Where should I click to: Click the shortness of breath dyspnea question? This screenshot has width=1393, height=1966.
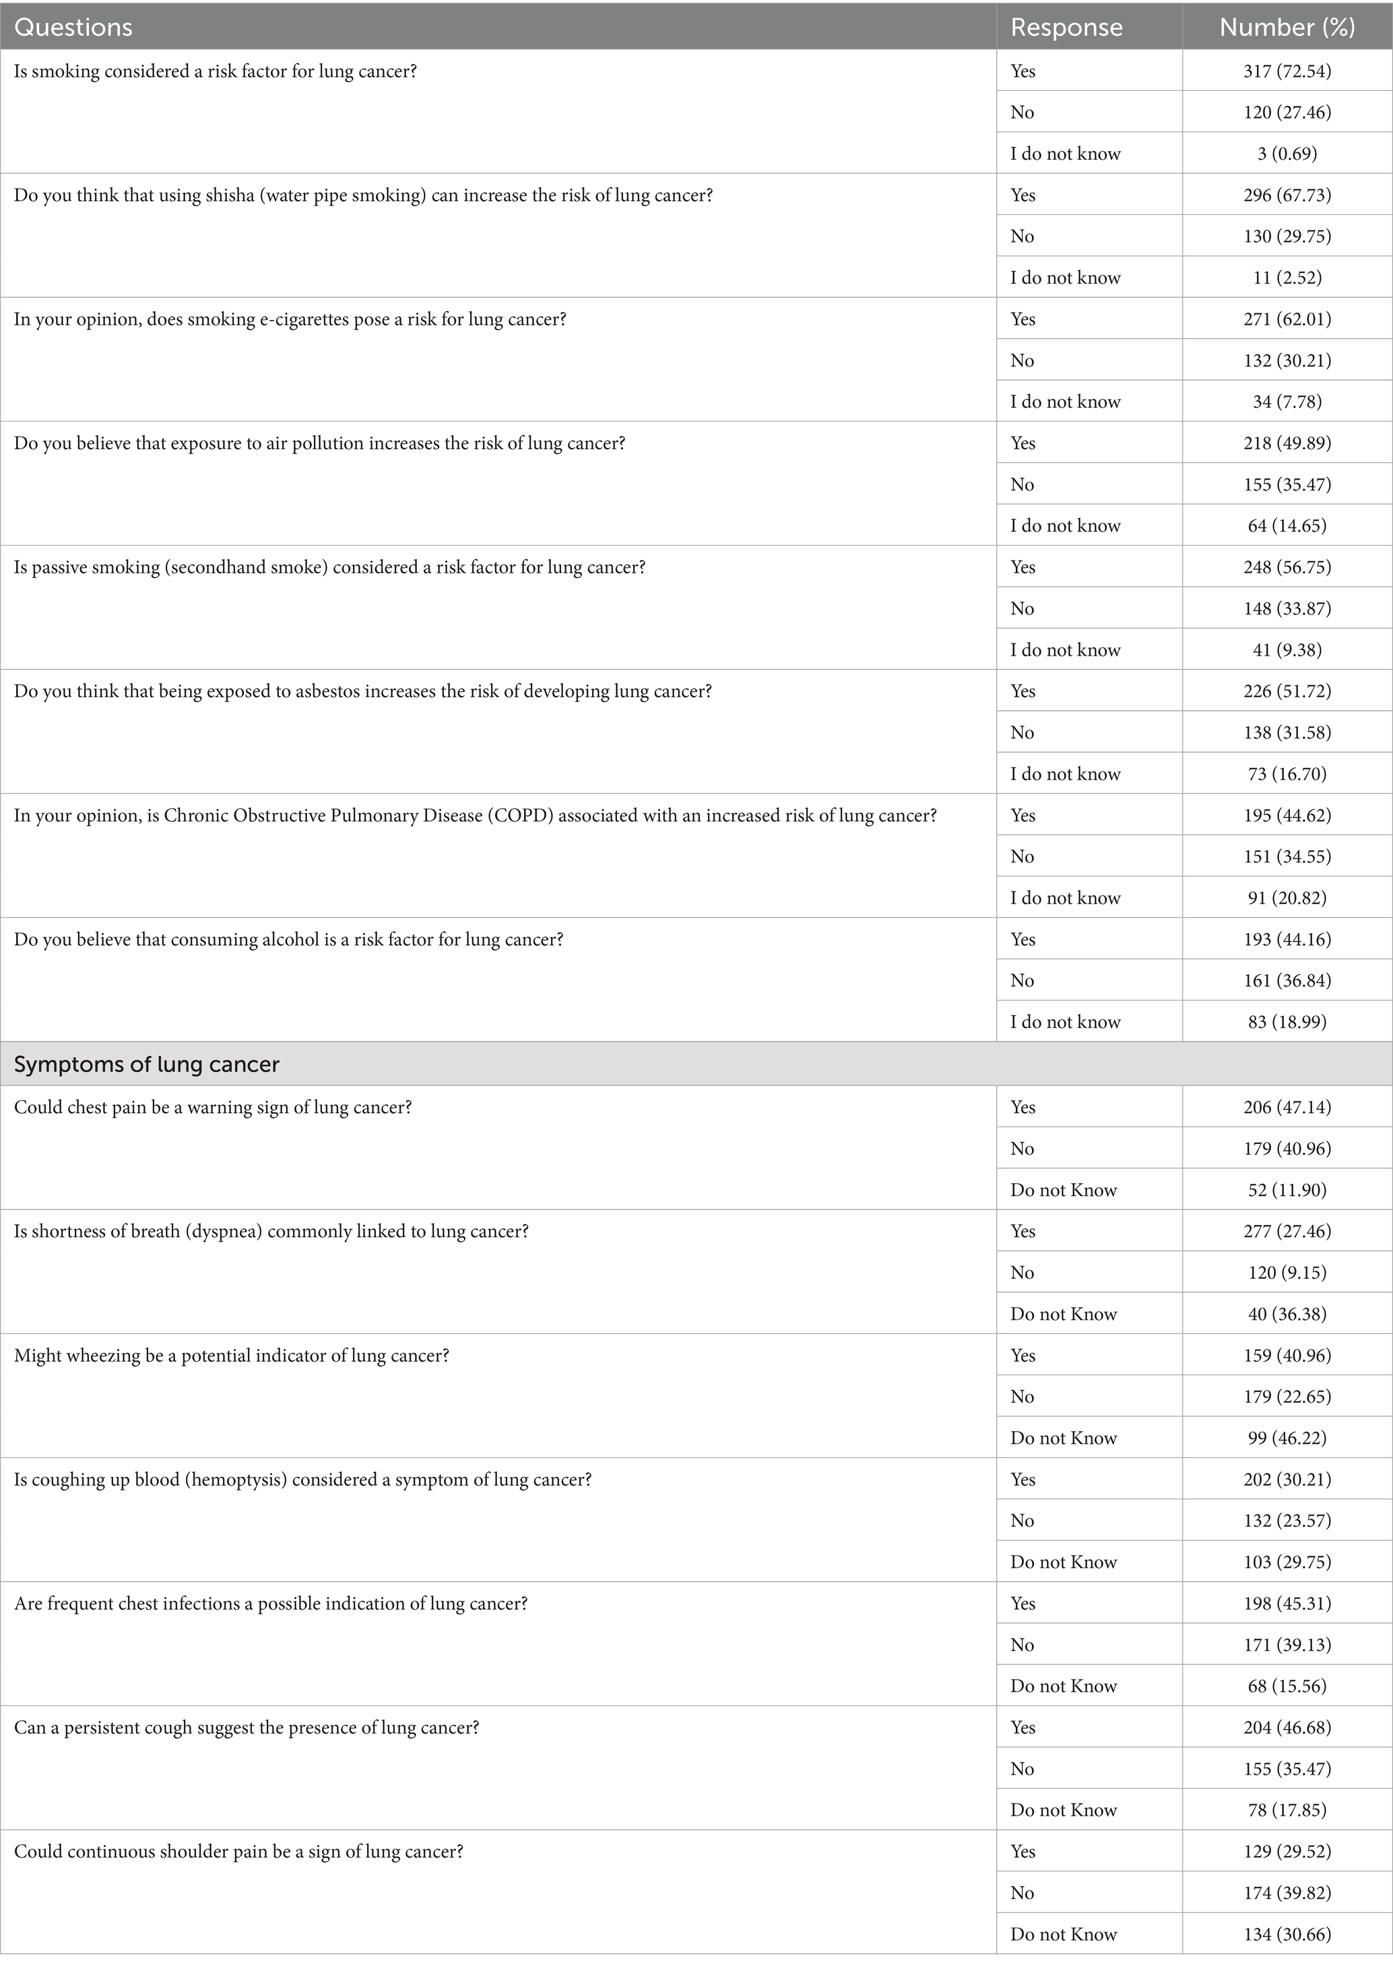coord(271,1232)
